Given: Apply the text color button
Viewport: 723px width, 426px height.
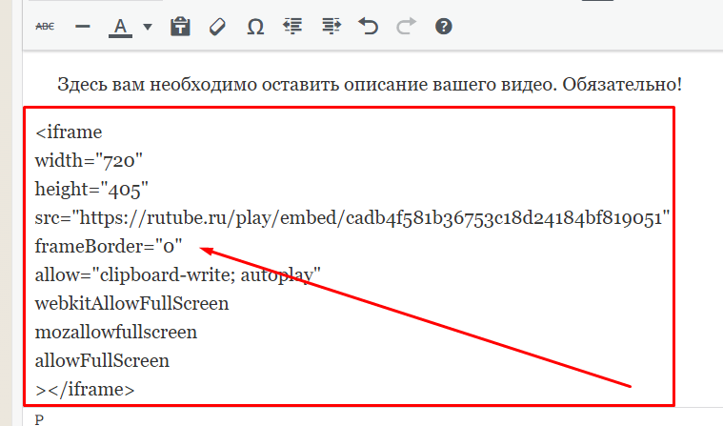Looking at the screenshot, I should pos(120,28).
